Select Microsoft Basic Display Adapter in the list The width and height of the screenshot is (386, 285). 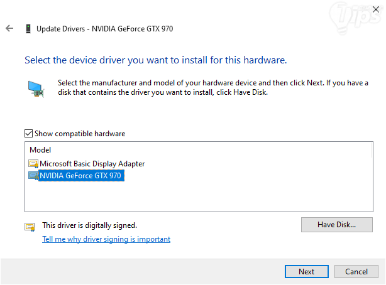[x=92, y=164]
